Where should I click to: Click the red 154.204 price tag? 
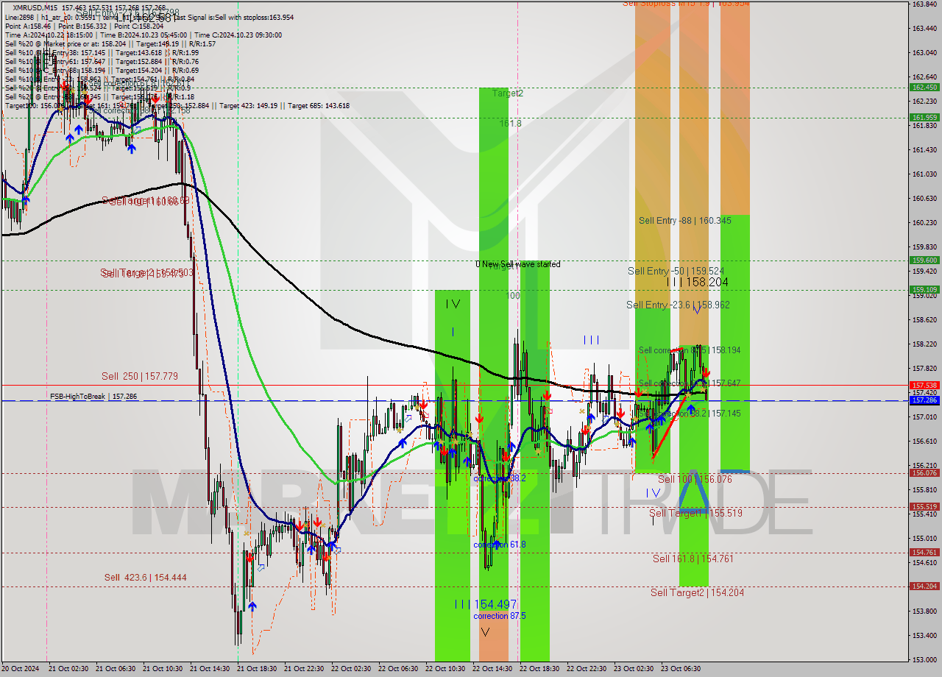pyautogui.click(x=924, y=586)
